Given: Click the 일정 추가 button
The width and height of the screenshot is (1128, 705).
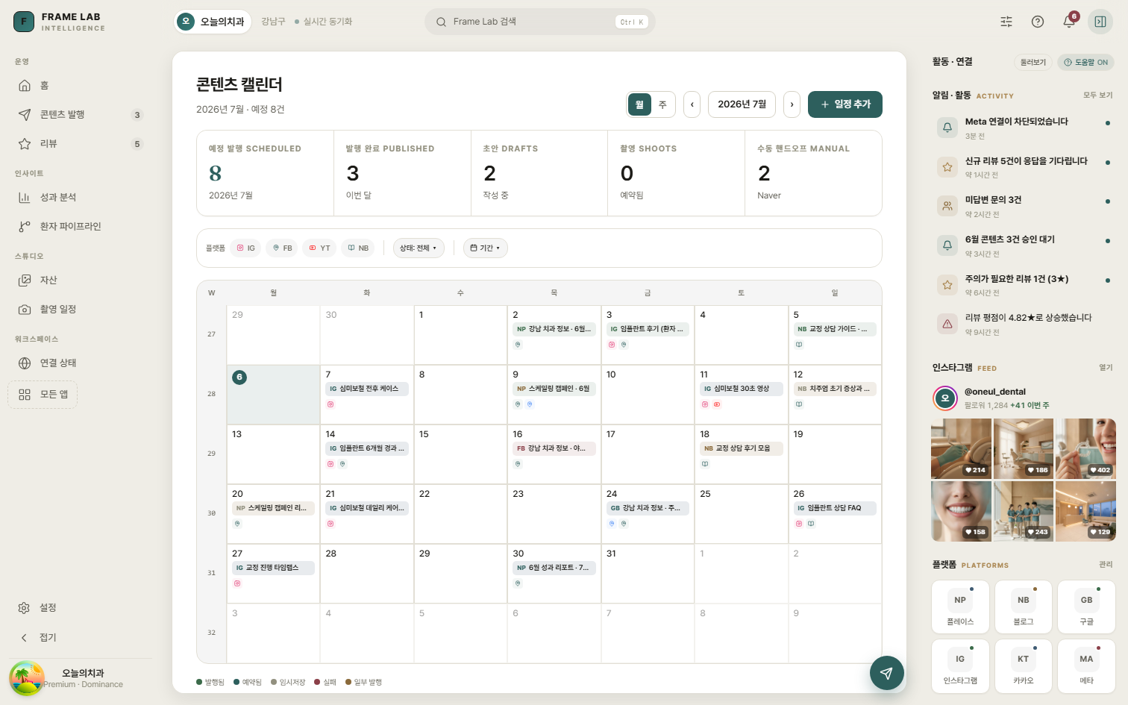Looking at the screenshot, I should 845,104.
